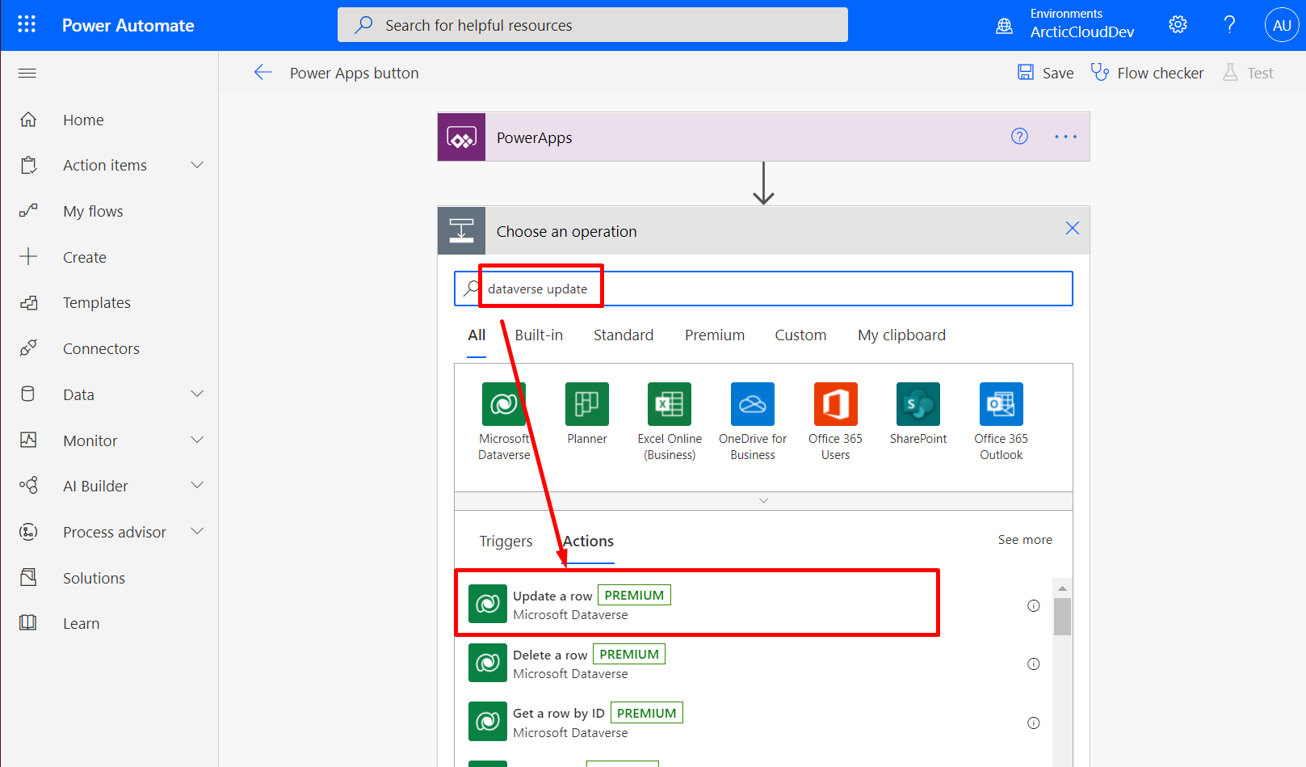Click the Home icon in sidebar
1306x767 pixels.
tap(28, 120)
